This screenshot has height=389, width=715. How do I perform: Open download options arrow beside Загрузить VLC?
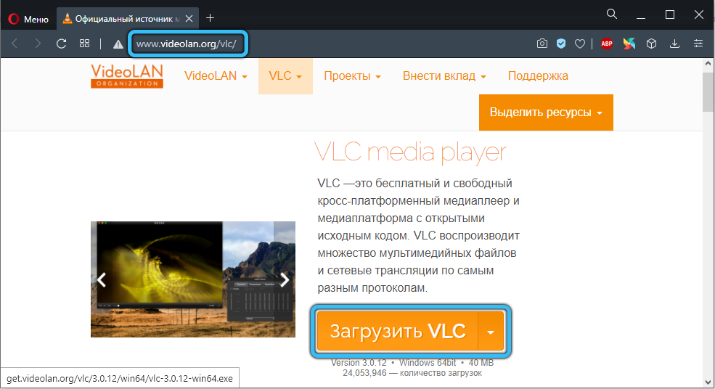coord(491,332)
